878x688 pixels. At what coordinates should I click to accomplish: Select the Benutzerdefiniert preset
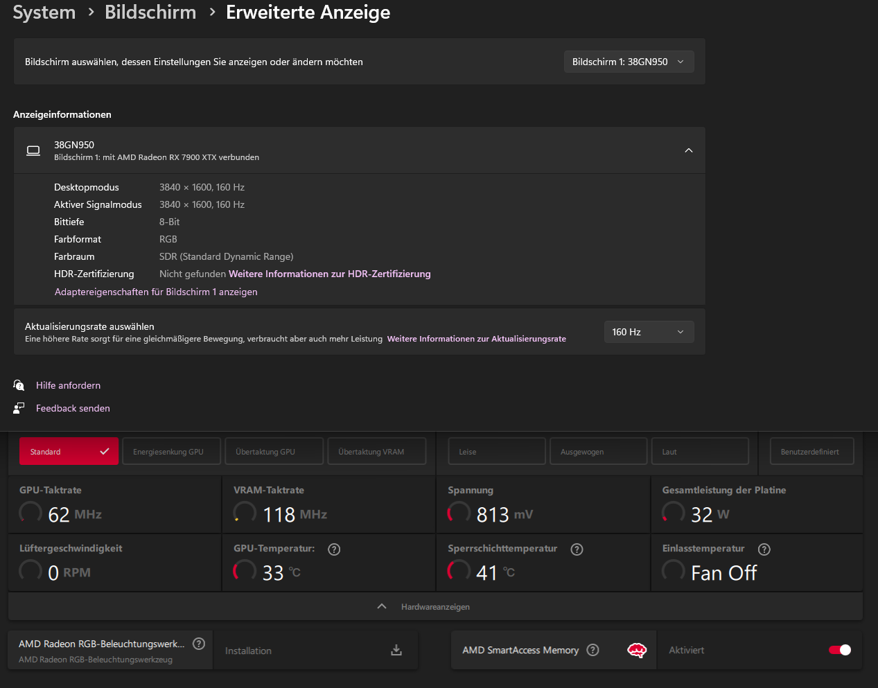[812, 451]
